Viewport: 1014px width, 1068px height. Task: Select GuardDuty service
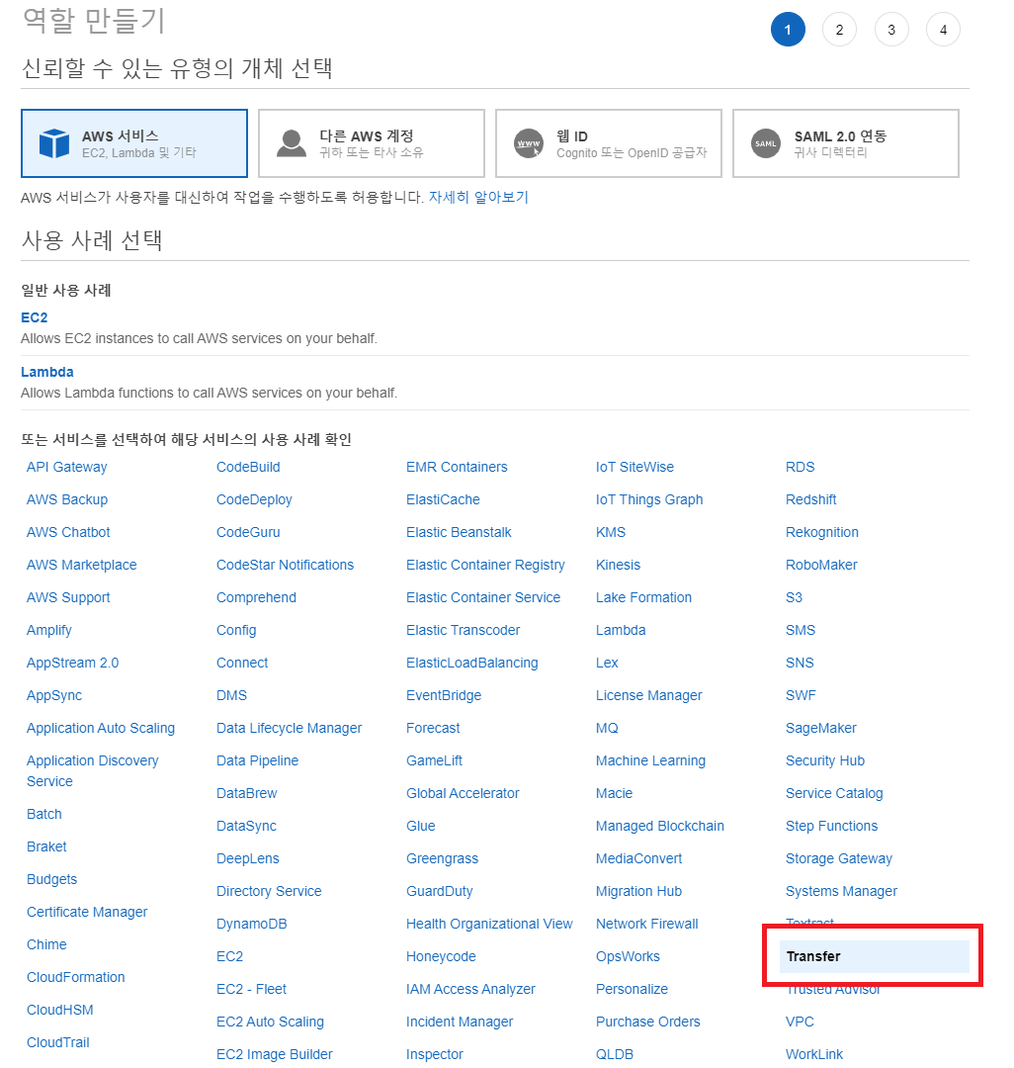(440, 891)
